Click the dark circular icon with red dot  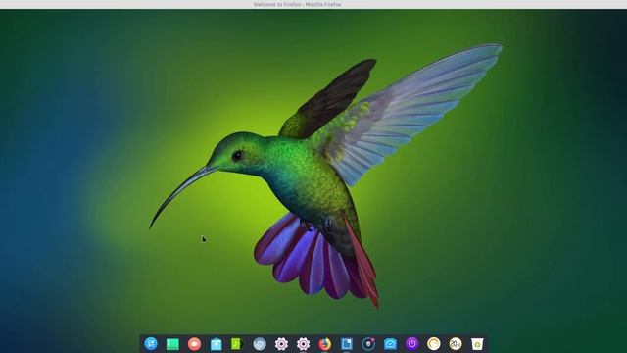368,344
